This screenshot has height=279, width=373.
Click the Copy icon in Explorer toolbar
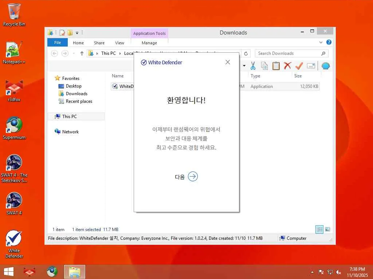click(x=264, y=66)
